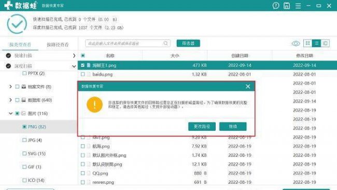The image size is (337, 190).
Task: Select the renren.png file name
Action: point(103,182)
